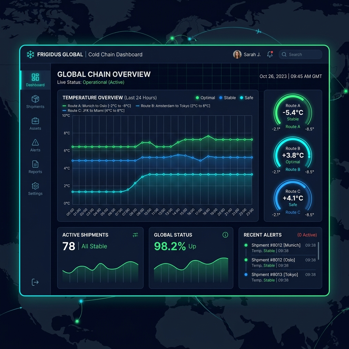
Task: Click the Global Status info icon
Action: click(225, 234)
